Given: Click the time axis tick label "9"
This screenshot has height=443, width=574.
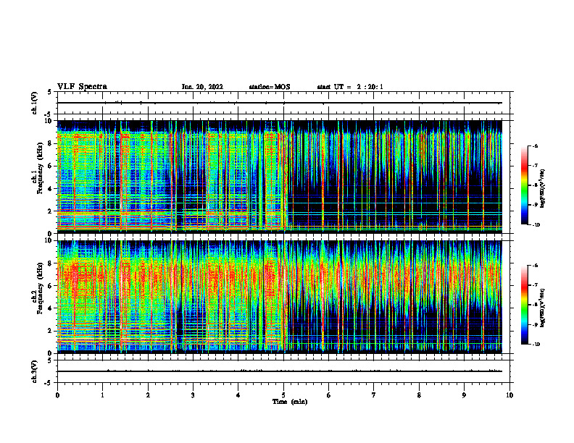Looking at the screenshot, I should coord(464,395).
